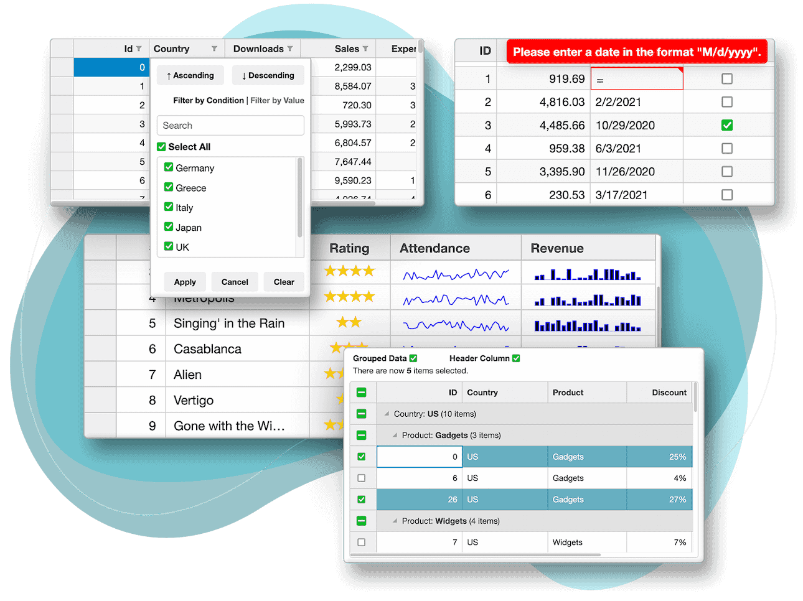
Task: Sort with the Descending button
Action: point(268,75)
